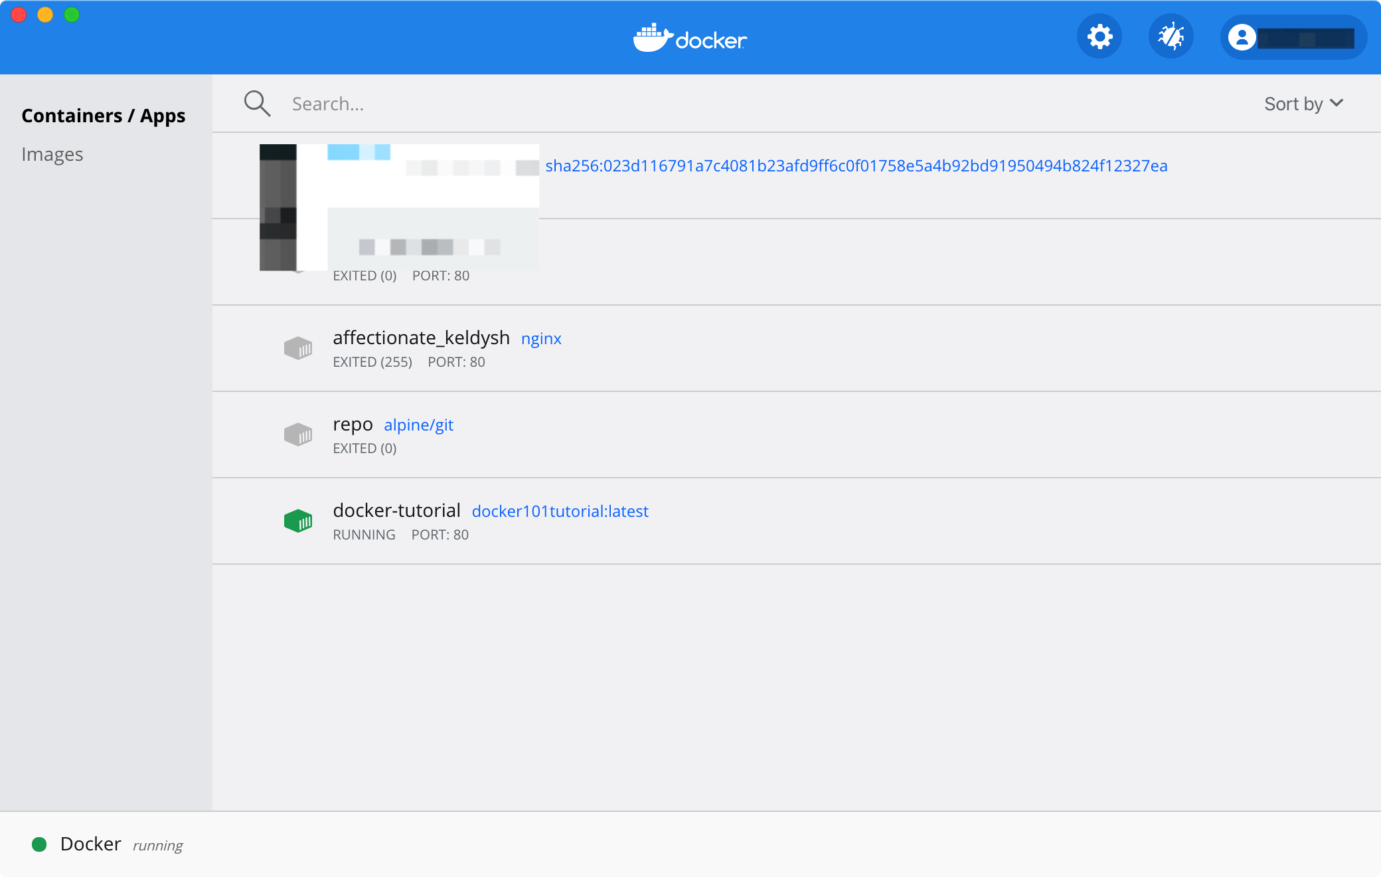Open the alpine/git image link

tap(418, 425)
